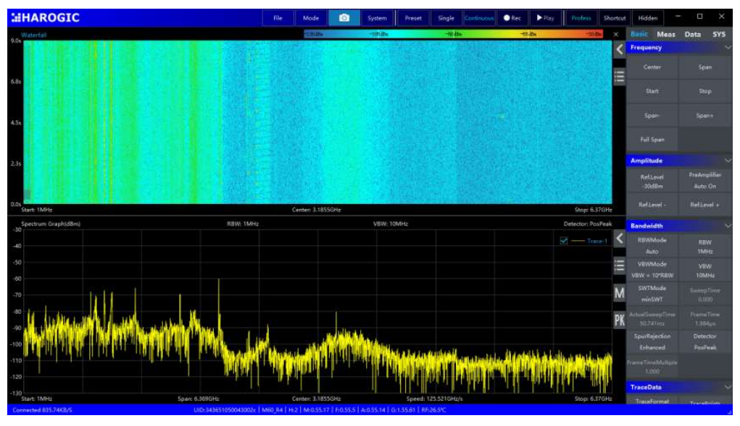This screenshot has height=426, width=740.
Task: Toggle PreAmplifier Auto On setting
Action: point(705,181)
